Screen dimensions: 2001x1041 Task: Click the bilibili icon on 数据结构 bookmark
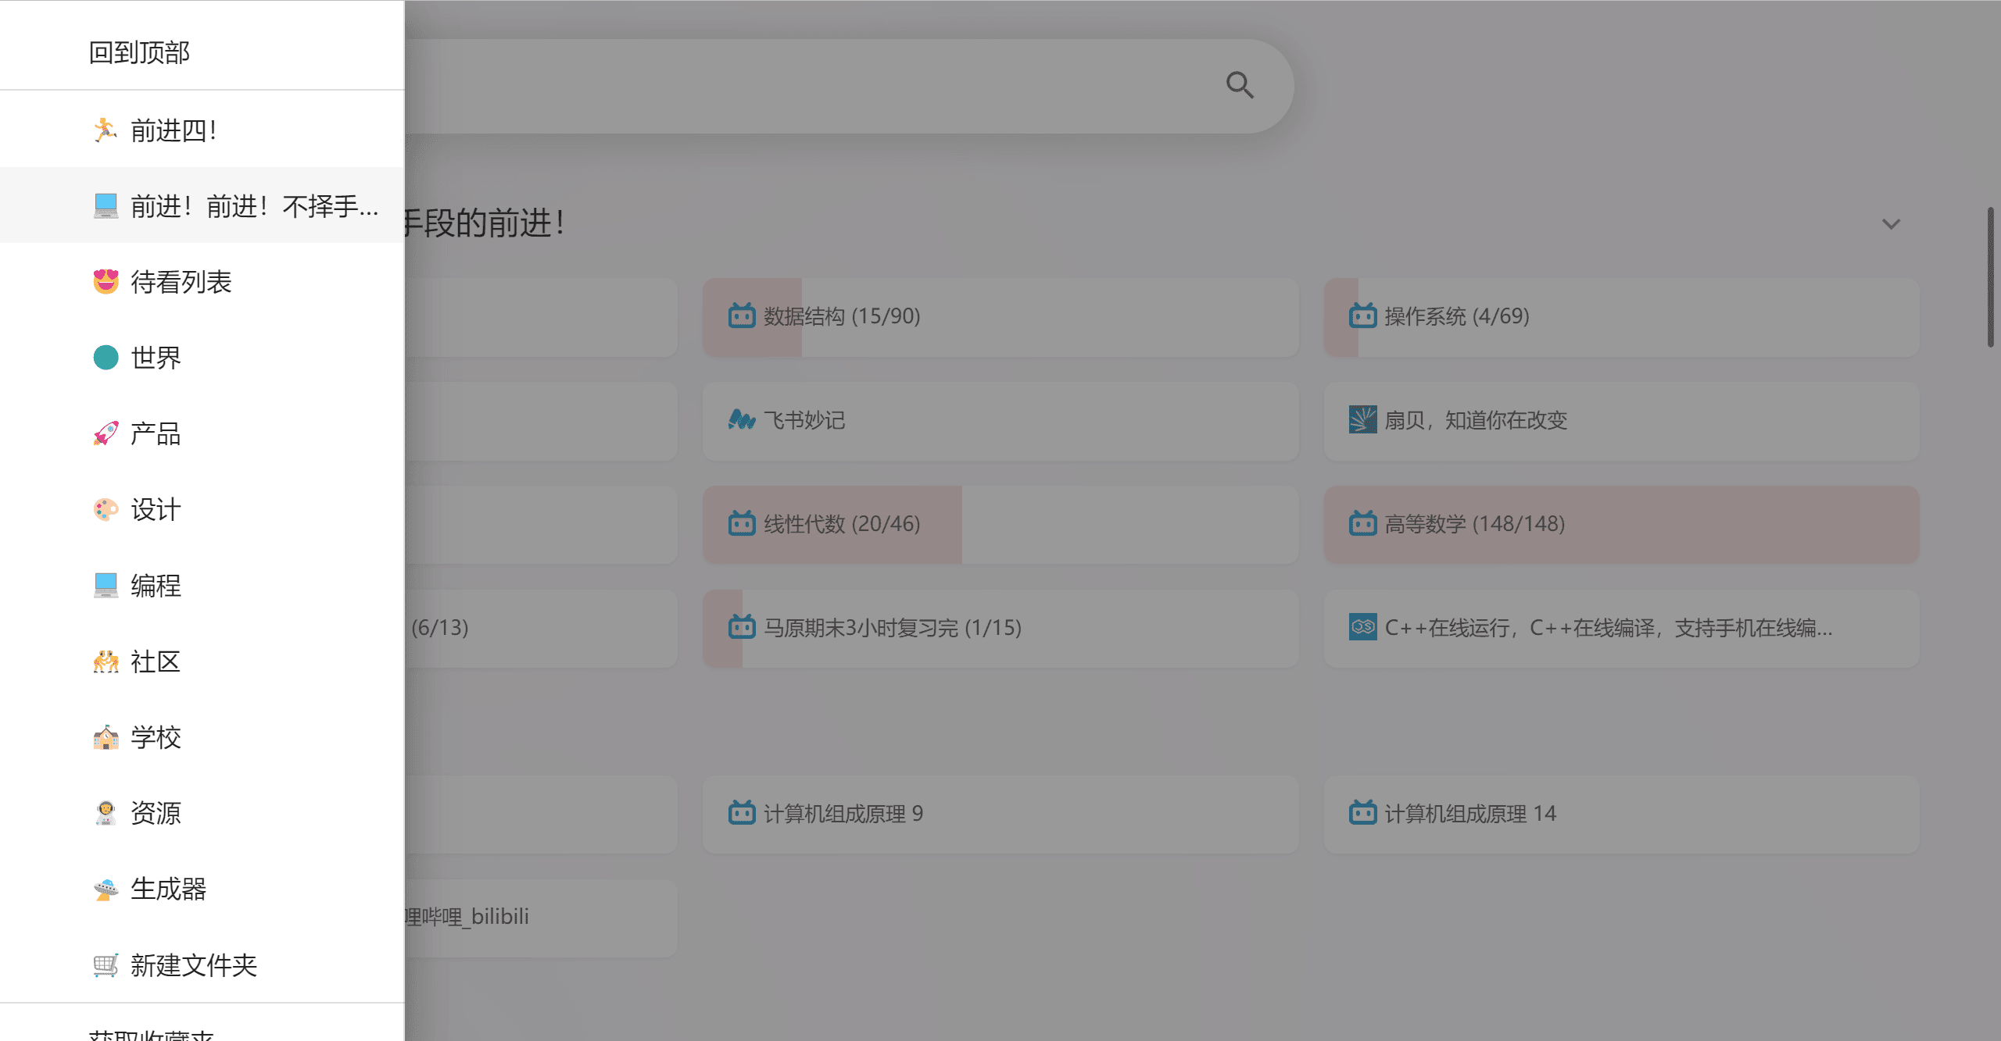[741, 316]
